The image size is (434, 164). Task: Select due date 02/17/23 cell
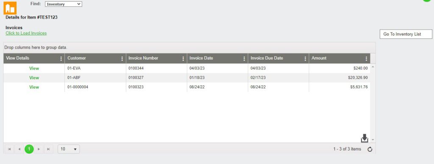tap(278, 78)
